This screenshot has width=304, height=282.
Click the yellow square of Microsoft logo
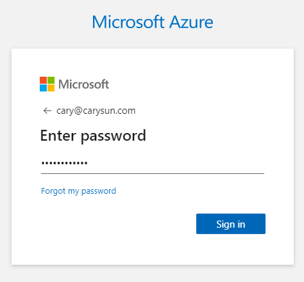pyautogui.click(x=51, y=88)
